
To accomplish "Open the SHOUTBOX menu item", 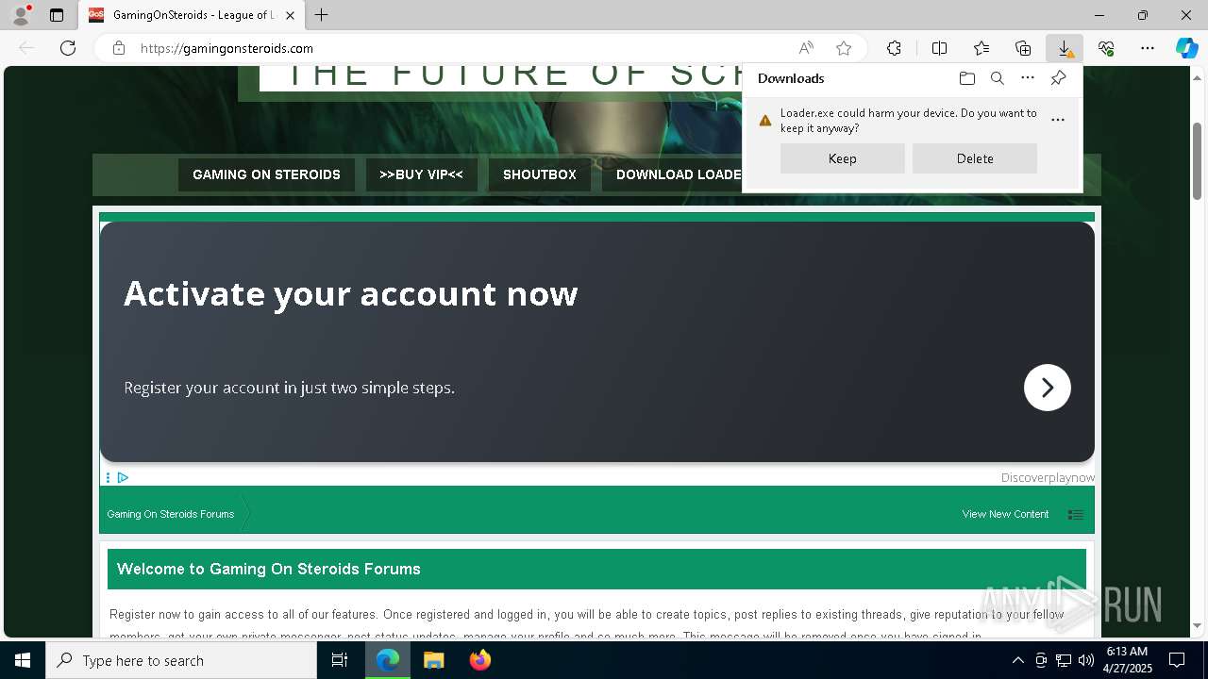I will pyautogui.click(x=540, y=174).
